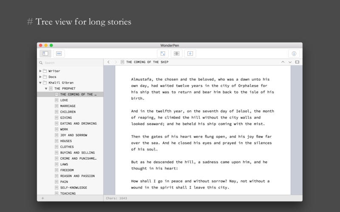340x212 pixels.
Task: Click the document icon next to FREEDOM
Action: [57, 170]
